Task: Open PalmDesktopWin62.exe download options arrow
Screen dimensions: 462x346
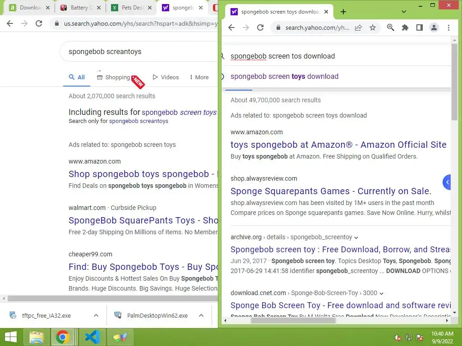Action: click(x=201, y=315)
